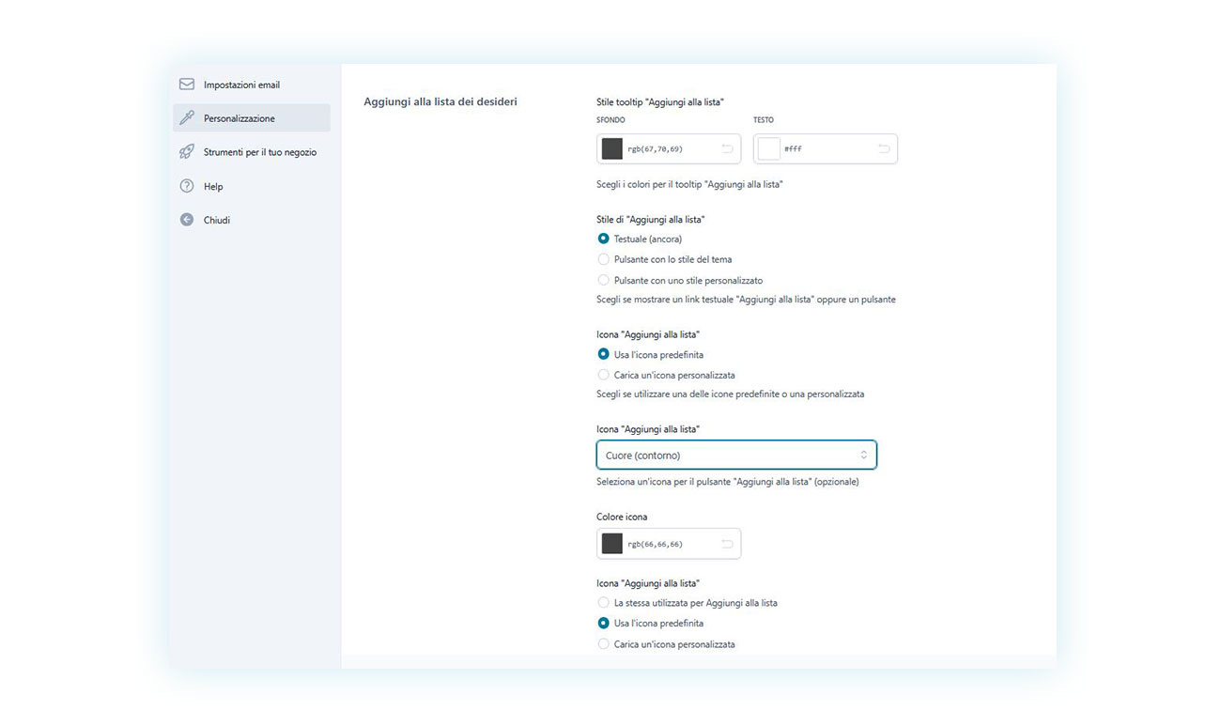The width and height of the screenshot is (1221, 726).
Task: Click the question mark Help icon
Action: click(187, 186)
